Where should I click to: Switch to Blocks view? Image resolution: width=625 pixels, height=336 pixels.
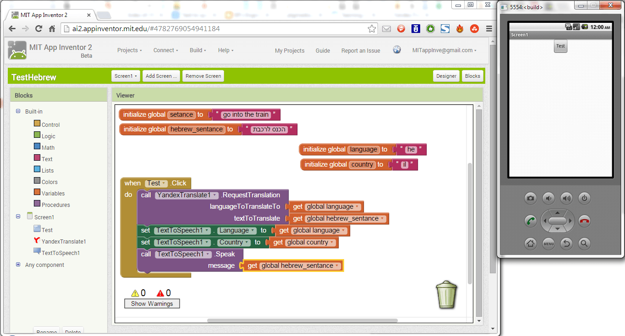(x=472, y=76)
